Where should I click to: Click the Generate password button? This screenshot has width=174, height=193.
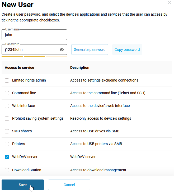click(x=90, y=50)
